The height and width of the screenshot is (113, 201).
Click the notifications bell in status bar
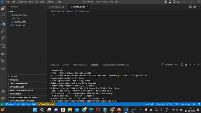pyautogui.click(x=199, y=104)
